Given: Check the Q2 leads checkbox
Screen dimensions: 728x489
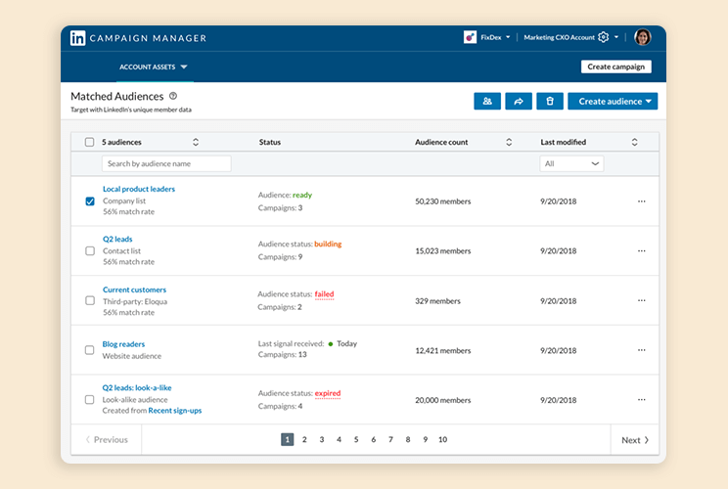Looking at the screenshot, I should click(90, 251).
